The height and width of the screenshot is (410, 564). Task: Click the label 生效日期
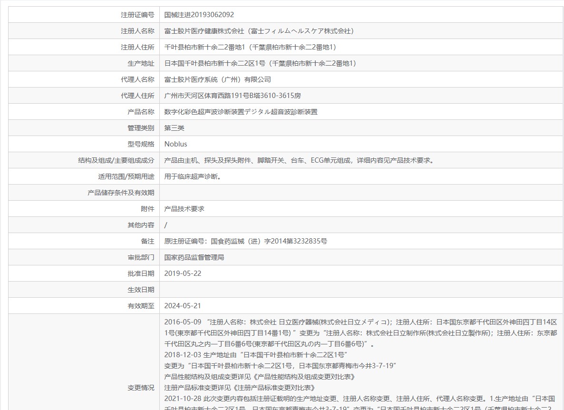141,290
